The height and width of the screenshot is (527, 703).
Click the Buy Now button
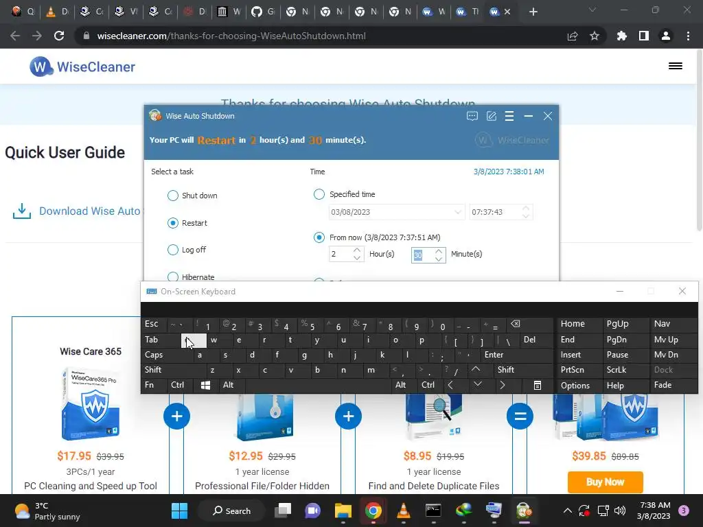(606, 482)
